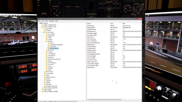182x102 pixels.
Task: Open the Help menu
Action: click(x=56, y=21)
